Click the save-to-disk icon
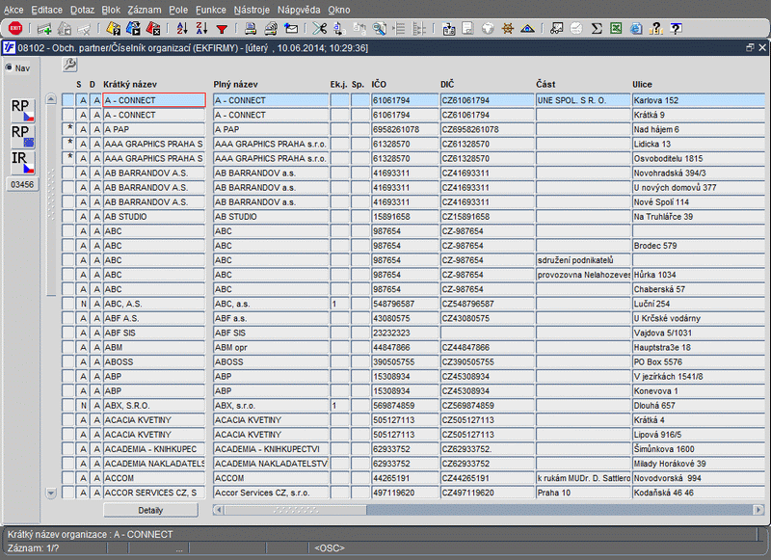 coord(448,29)
